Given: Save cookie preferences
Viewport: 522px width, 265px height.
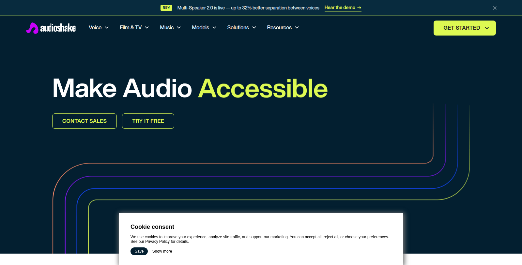Looking at the screenshot, I should tap(139, 251).
